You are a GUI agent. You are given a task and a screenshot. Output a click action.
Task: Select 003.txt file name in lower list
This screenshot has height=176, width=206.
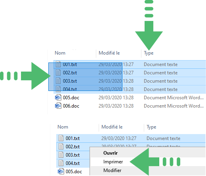[x=72, y=155]
